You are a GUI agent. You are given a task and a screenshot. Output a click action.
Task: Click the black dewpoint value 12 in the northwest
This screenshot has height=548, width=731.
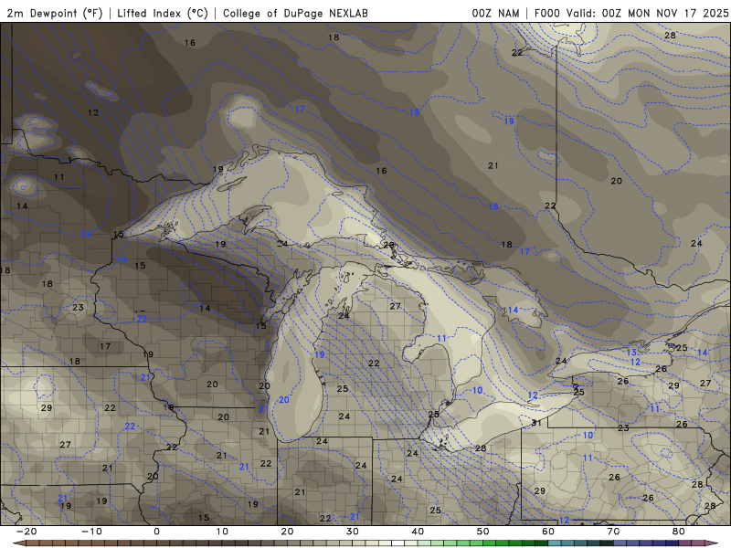coord(93,112)
